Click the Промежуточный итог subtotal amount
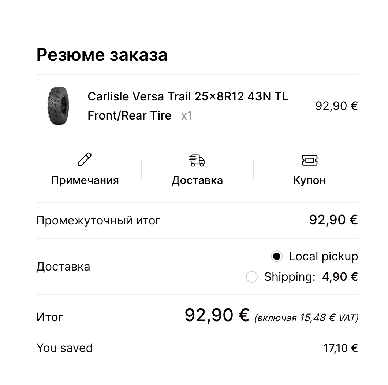 point(333,220)
